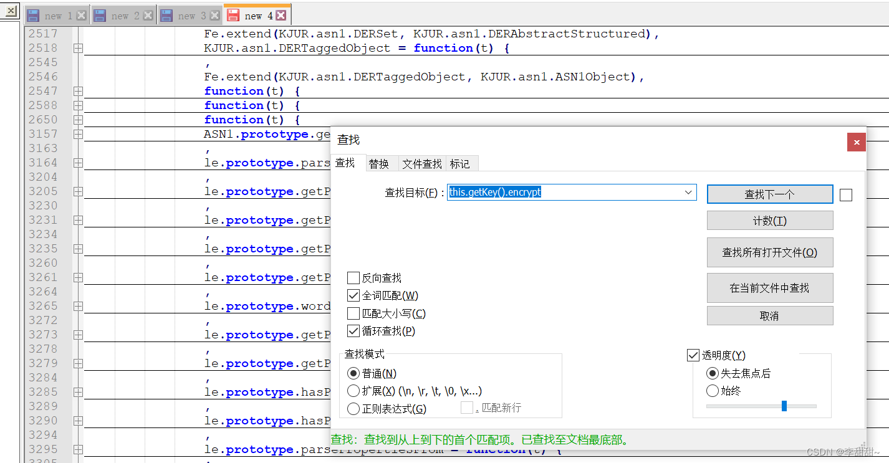Select the 始终 transparency option
The height and width of the screenshot is (463, 889).
click(713, 391)
